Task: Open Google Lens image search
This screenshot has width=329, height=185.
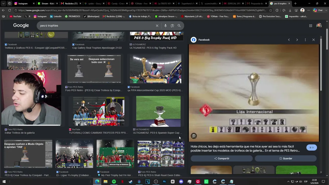Action: [172, 26]
